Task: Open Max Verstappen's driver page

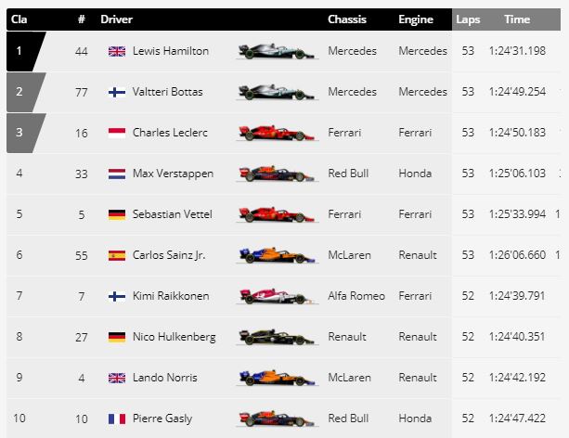Action: coord(173,174)
